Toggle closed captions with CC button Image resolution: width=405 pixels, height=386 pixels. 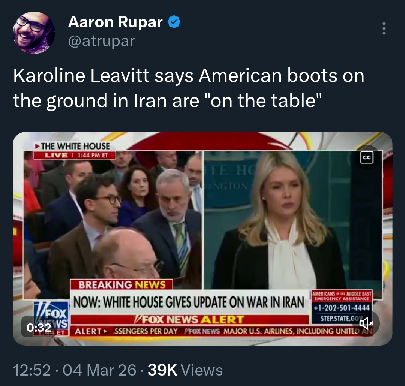pyautogui.click(x=367, y=157)
